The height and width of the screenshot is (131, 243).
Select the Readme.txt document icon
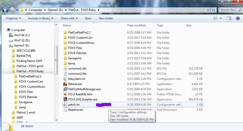click(x=65, y=110)
